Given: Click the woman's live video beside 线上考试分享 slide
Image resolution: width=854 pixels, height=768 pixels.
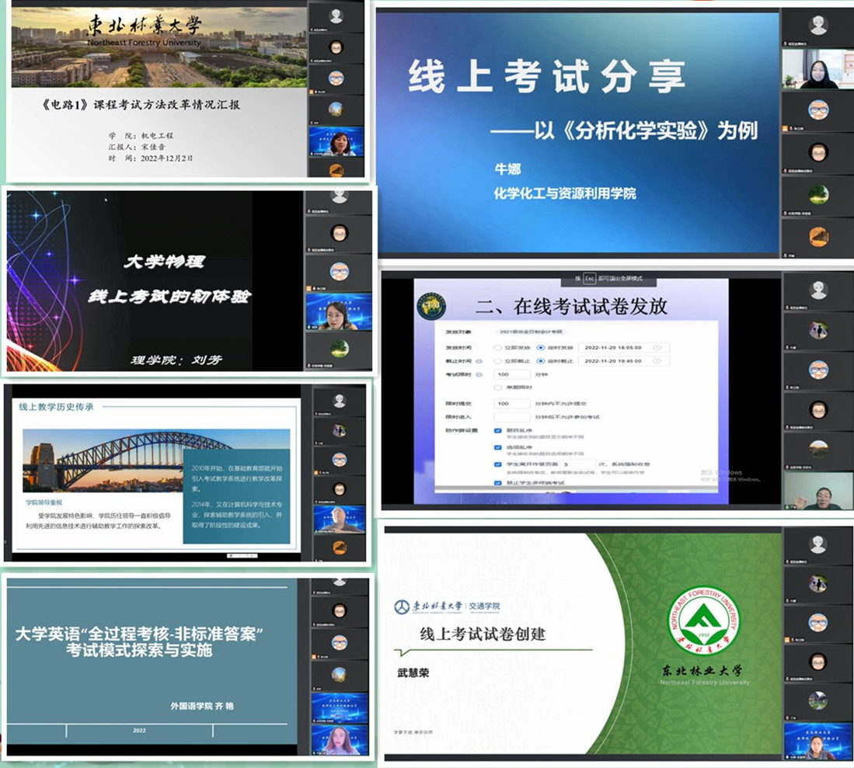Looking at the screenshot, I should [817, 70].
